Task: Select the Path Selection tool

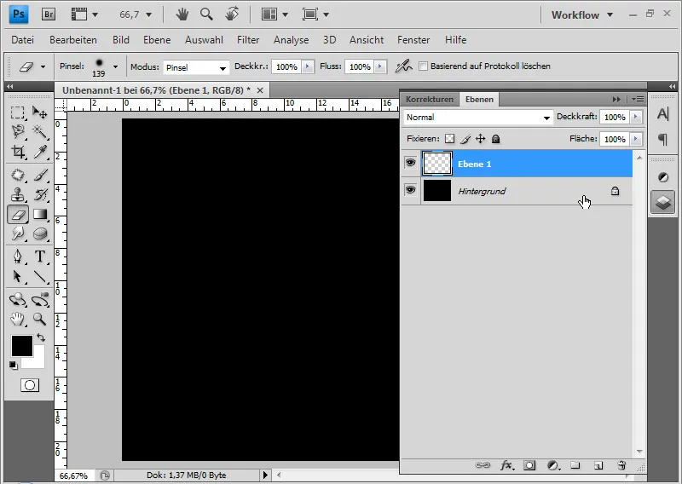Action: pos(17,276)
